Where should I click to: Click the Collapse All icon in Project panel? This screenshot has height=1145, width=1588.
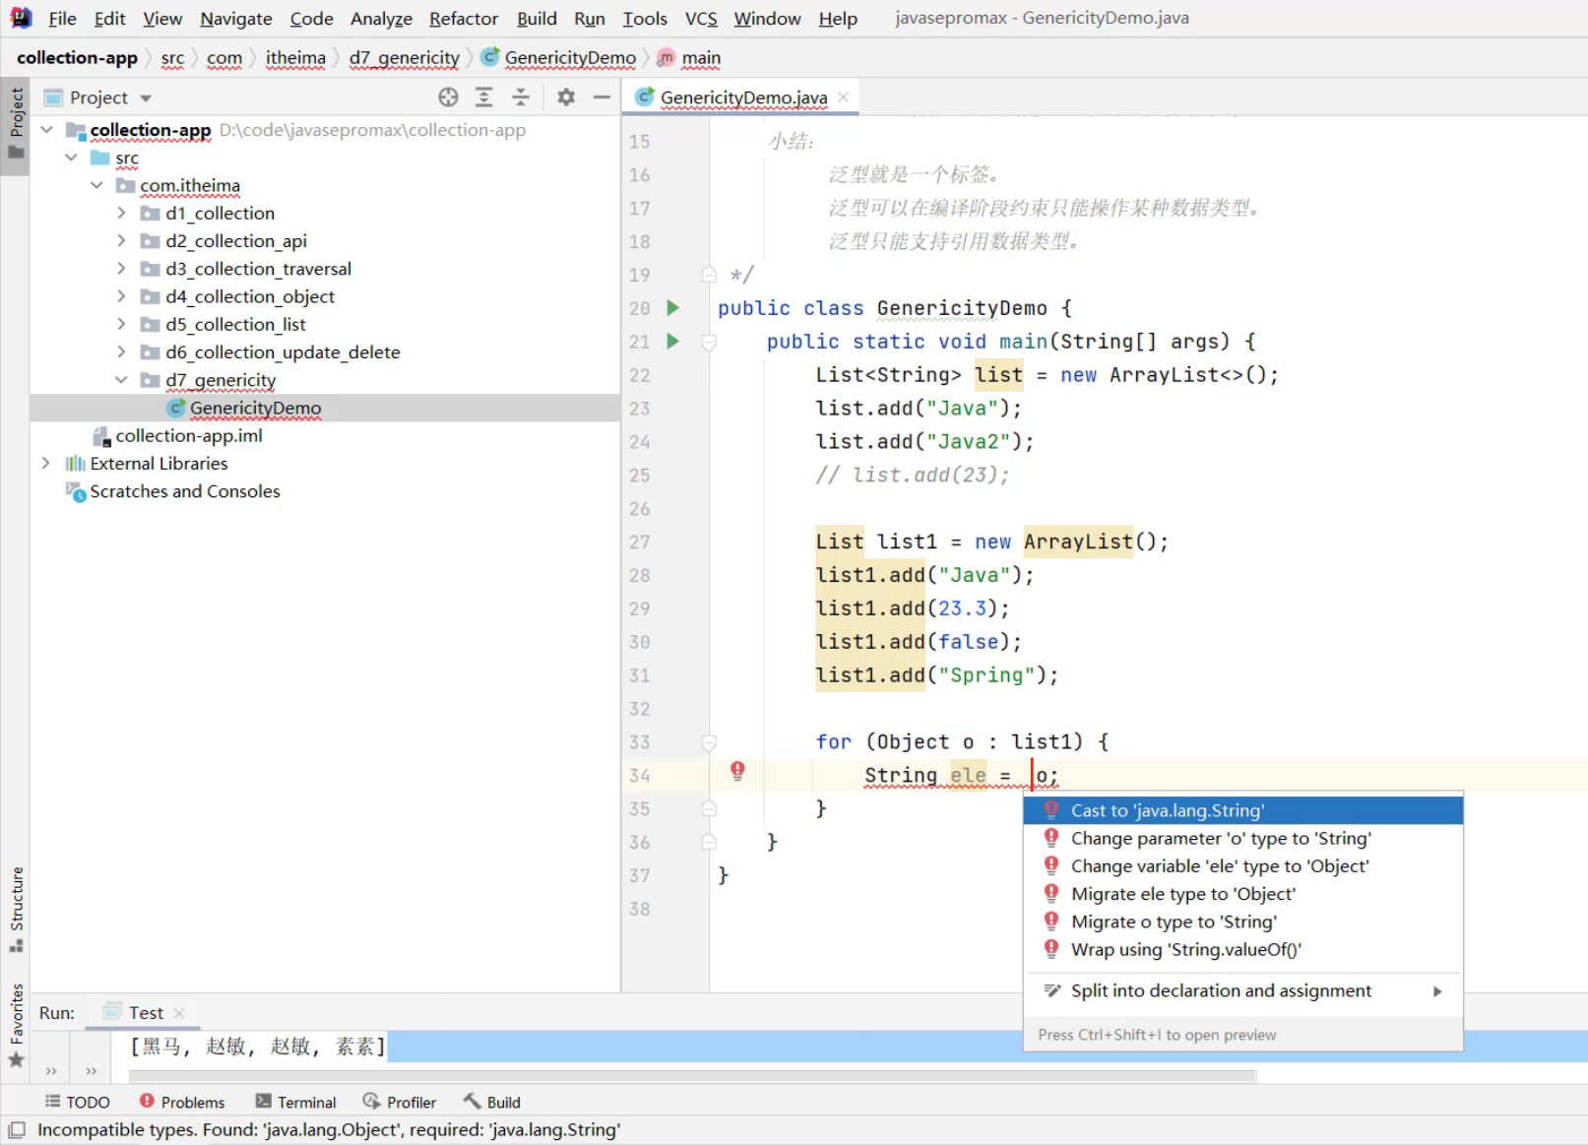[521, 97]
